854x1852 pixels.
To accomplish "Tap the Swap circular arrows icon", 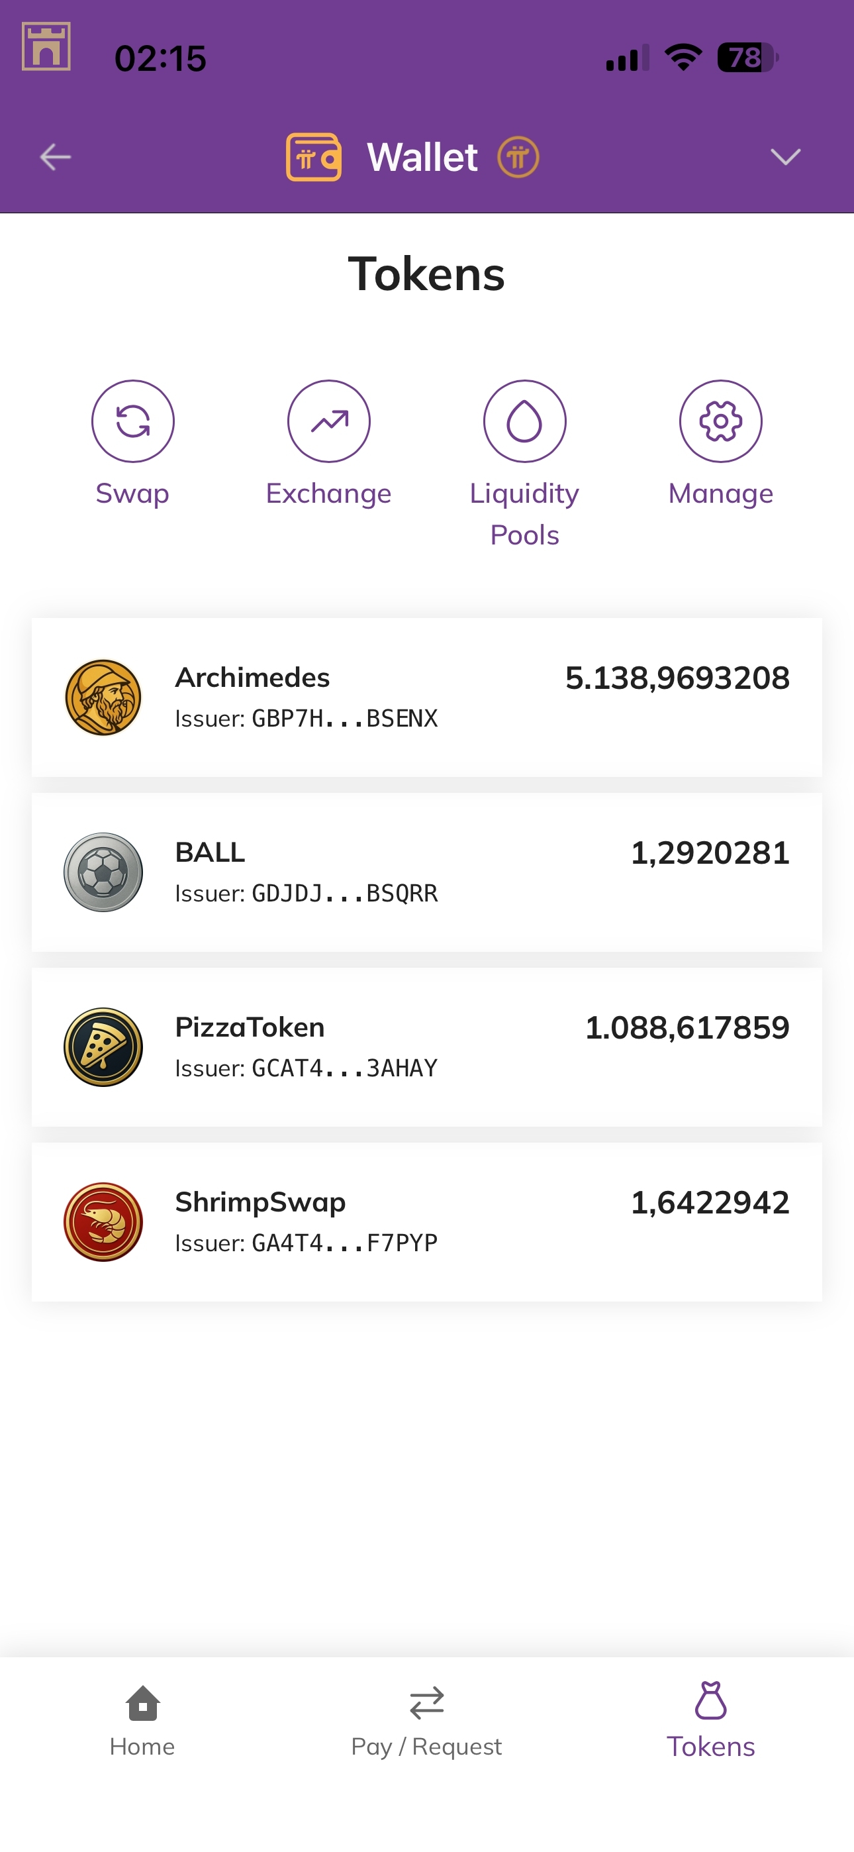I will click(x=133, y=421).
